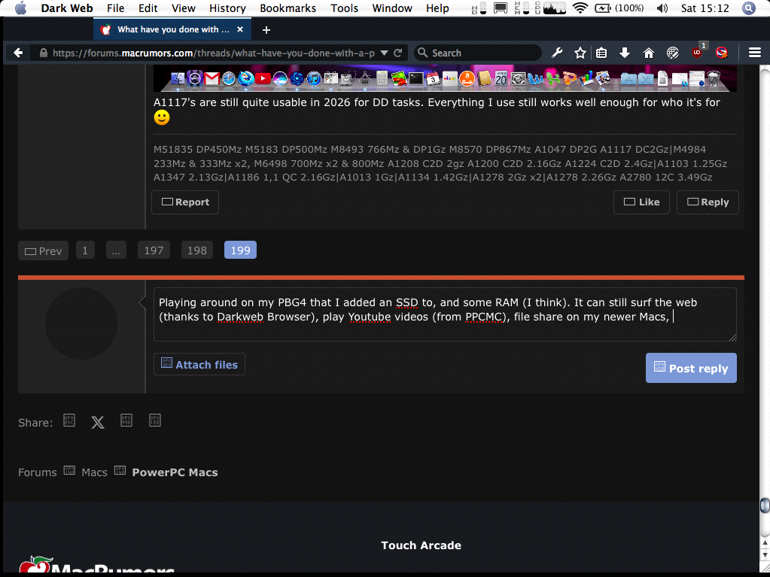
Task: Open the address bar history dropdown chevron
Action: 383,53
